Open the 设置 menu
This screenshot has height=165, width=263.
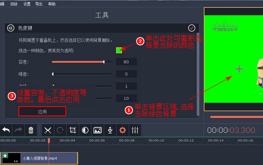click(27, 4)
